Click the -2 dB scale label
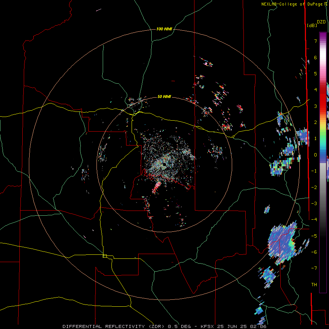Screen dimensions: 329x329 [x=314, y=188]
